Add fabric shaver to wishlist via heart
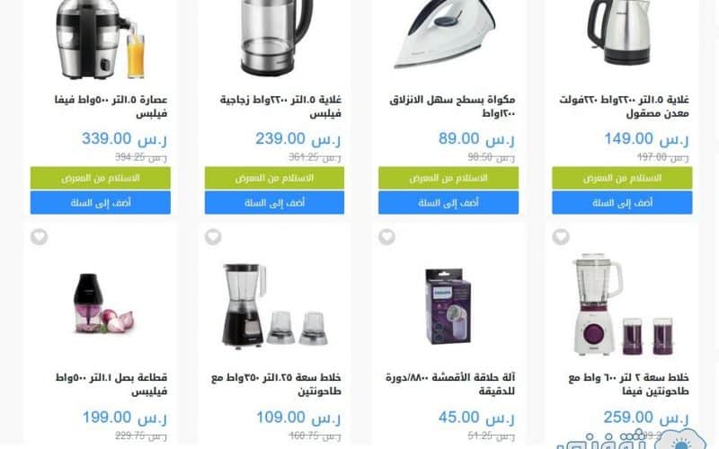The width and height of the screenshot is (719, 449). (386, 237)
